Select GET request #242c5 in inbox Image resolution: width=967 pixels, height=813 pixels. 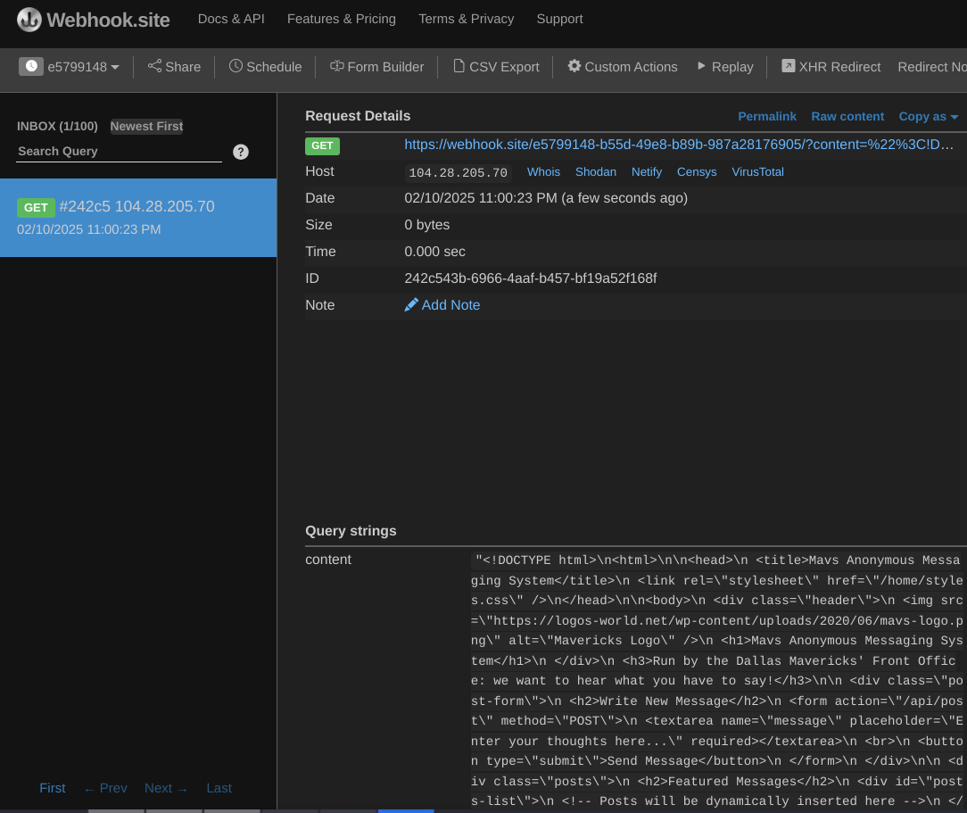coord(138,218)
